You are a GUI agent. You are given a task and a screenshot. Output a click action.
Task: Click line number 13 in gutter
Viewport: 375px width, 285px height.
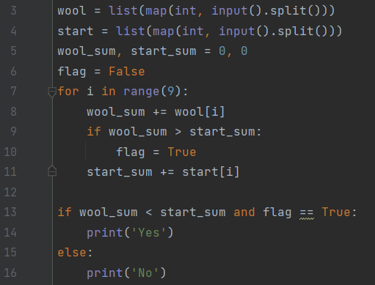click(10, 212)
